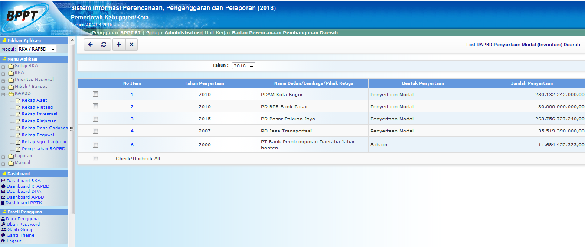The height and width of the screenshot is (247, 585).
Task: Open the Tahun 2018 dropdown
Action: point(243,66)
